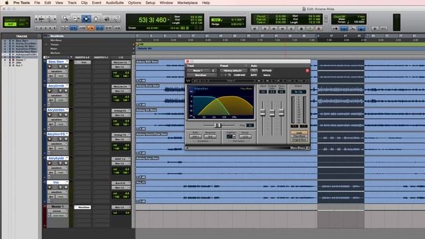The image size is (425, 239).
Task: Mute the Vox track
Action: tap(66, 187)
